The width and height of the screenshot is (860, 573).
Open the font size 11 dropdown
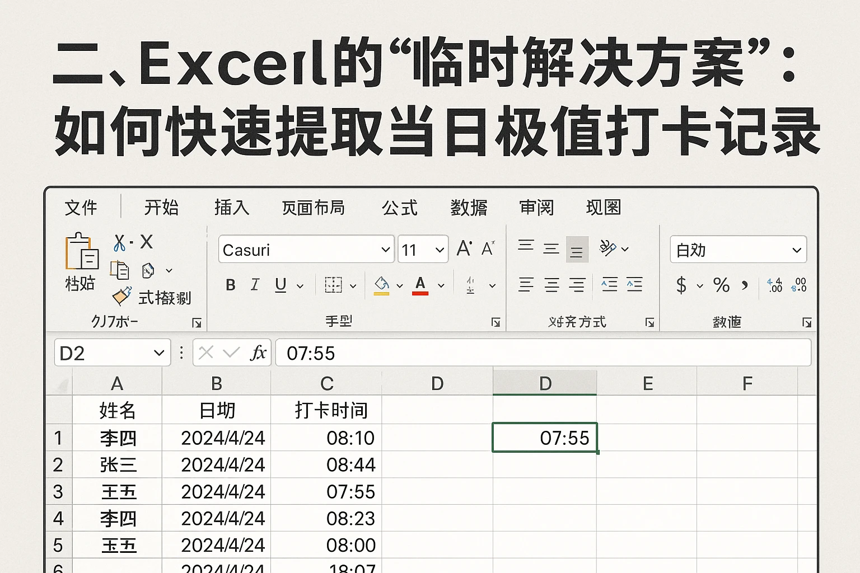tap(423, 249)
